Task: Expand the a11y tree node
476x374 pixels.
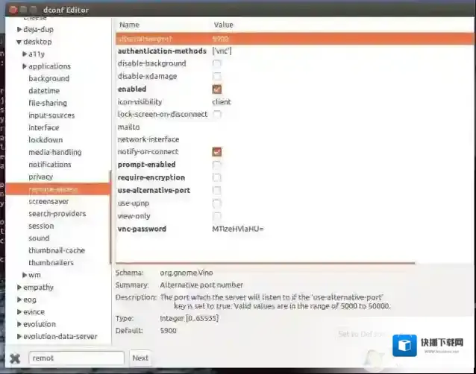Action: pyautogui.click(x=25, y=54)
